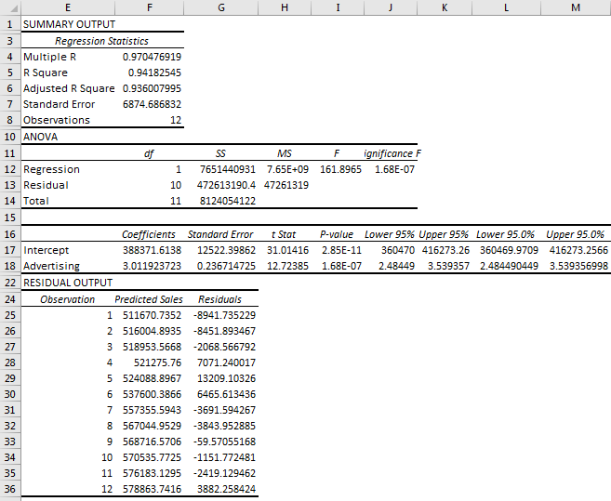Click the Residuals heading cell
This screenshot has width=611, height=501.
pos(219,299)
